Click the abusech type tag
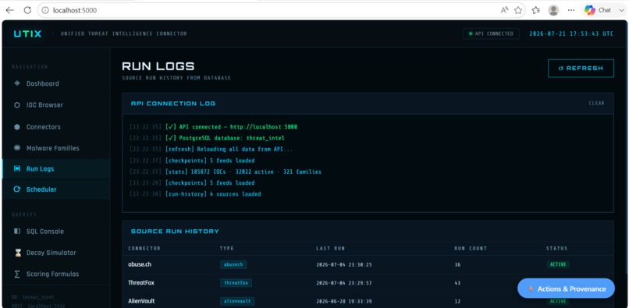Viewport: 629px width, 308px height. point(233,264)
